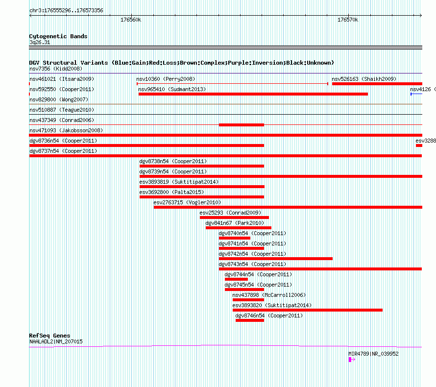Select dgv8744n54 (Cooper2011) label
This screenshot has height=387, width=436.
click(x=258, y=274)
